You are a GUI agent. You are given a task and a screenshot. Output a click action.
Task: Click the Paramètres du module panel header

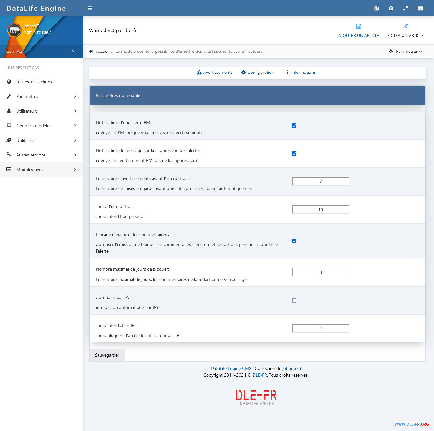tap(257, 95)
